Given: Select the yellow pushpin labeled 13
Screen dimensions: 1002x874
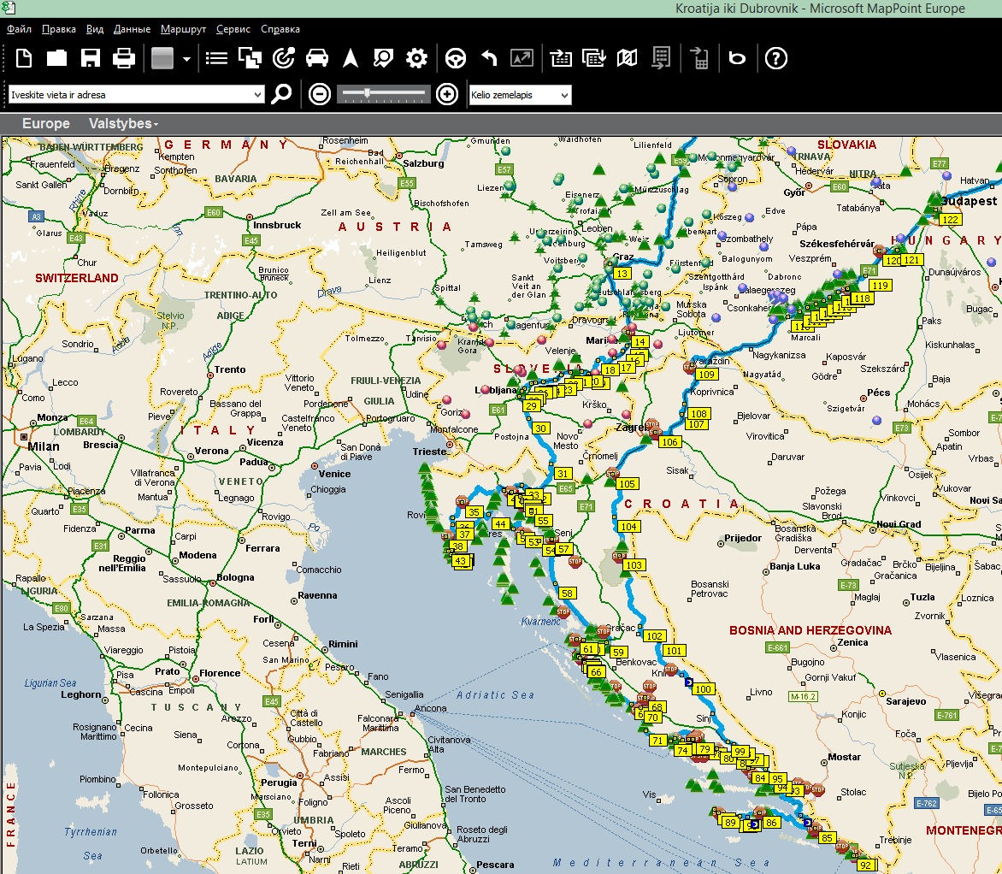Looking at the screenshot, I should 622,273.
